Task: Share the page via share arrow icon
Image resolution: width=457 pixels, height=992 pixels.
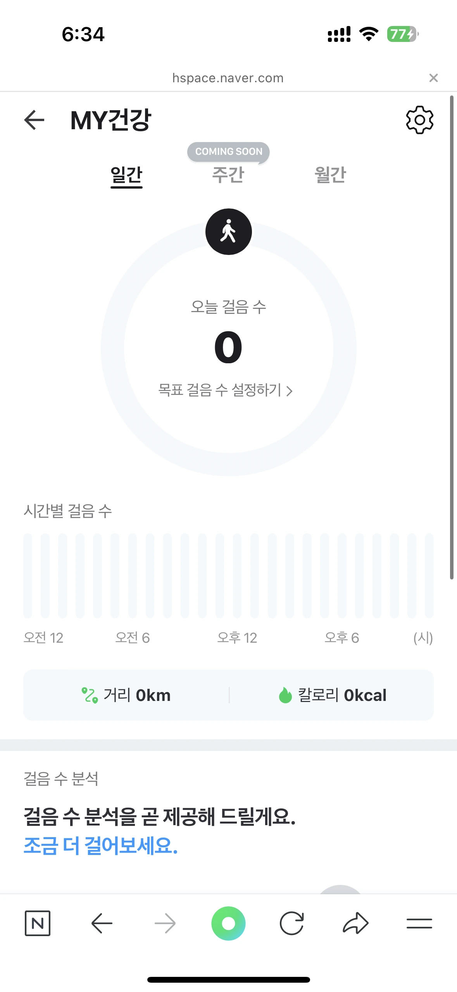Action: coord(355,923)
